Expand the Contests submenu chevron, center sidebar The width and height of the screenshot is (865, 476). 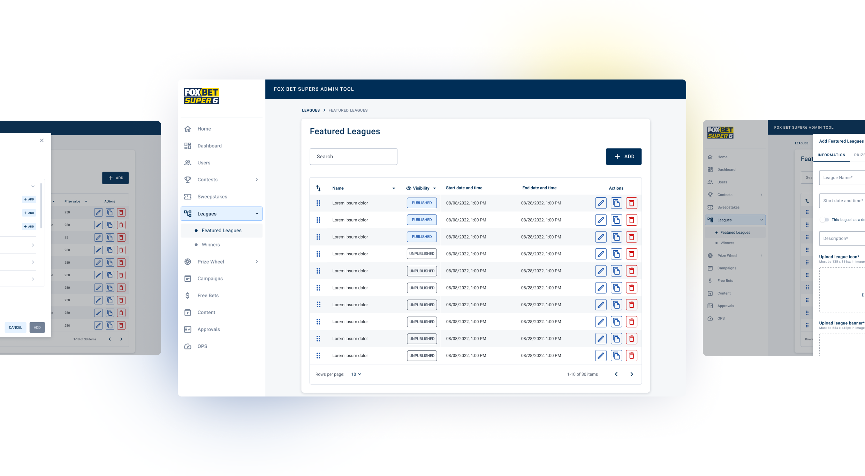coord(257,180)
